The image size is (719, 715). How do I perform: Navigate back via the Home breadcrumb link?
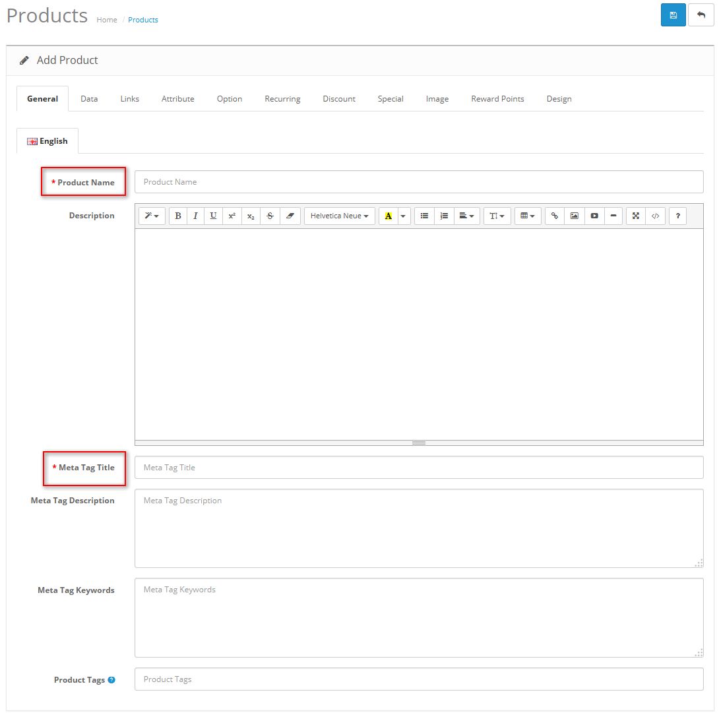(x=107, y=20)
